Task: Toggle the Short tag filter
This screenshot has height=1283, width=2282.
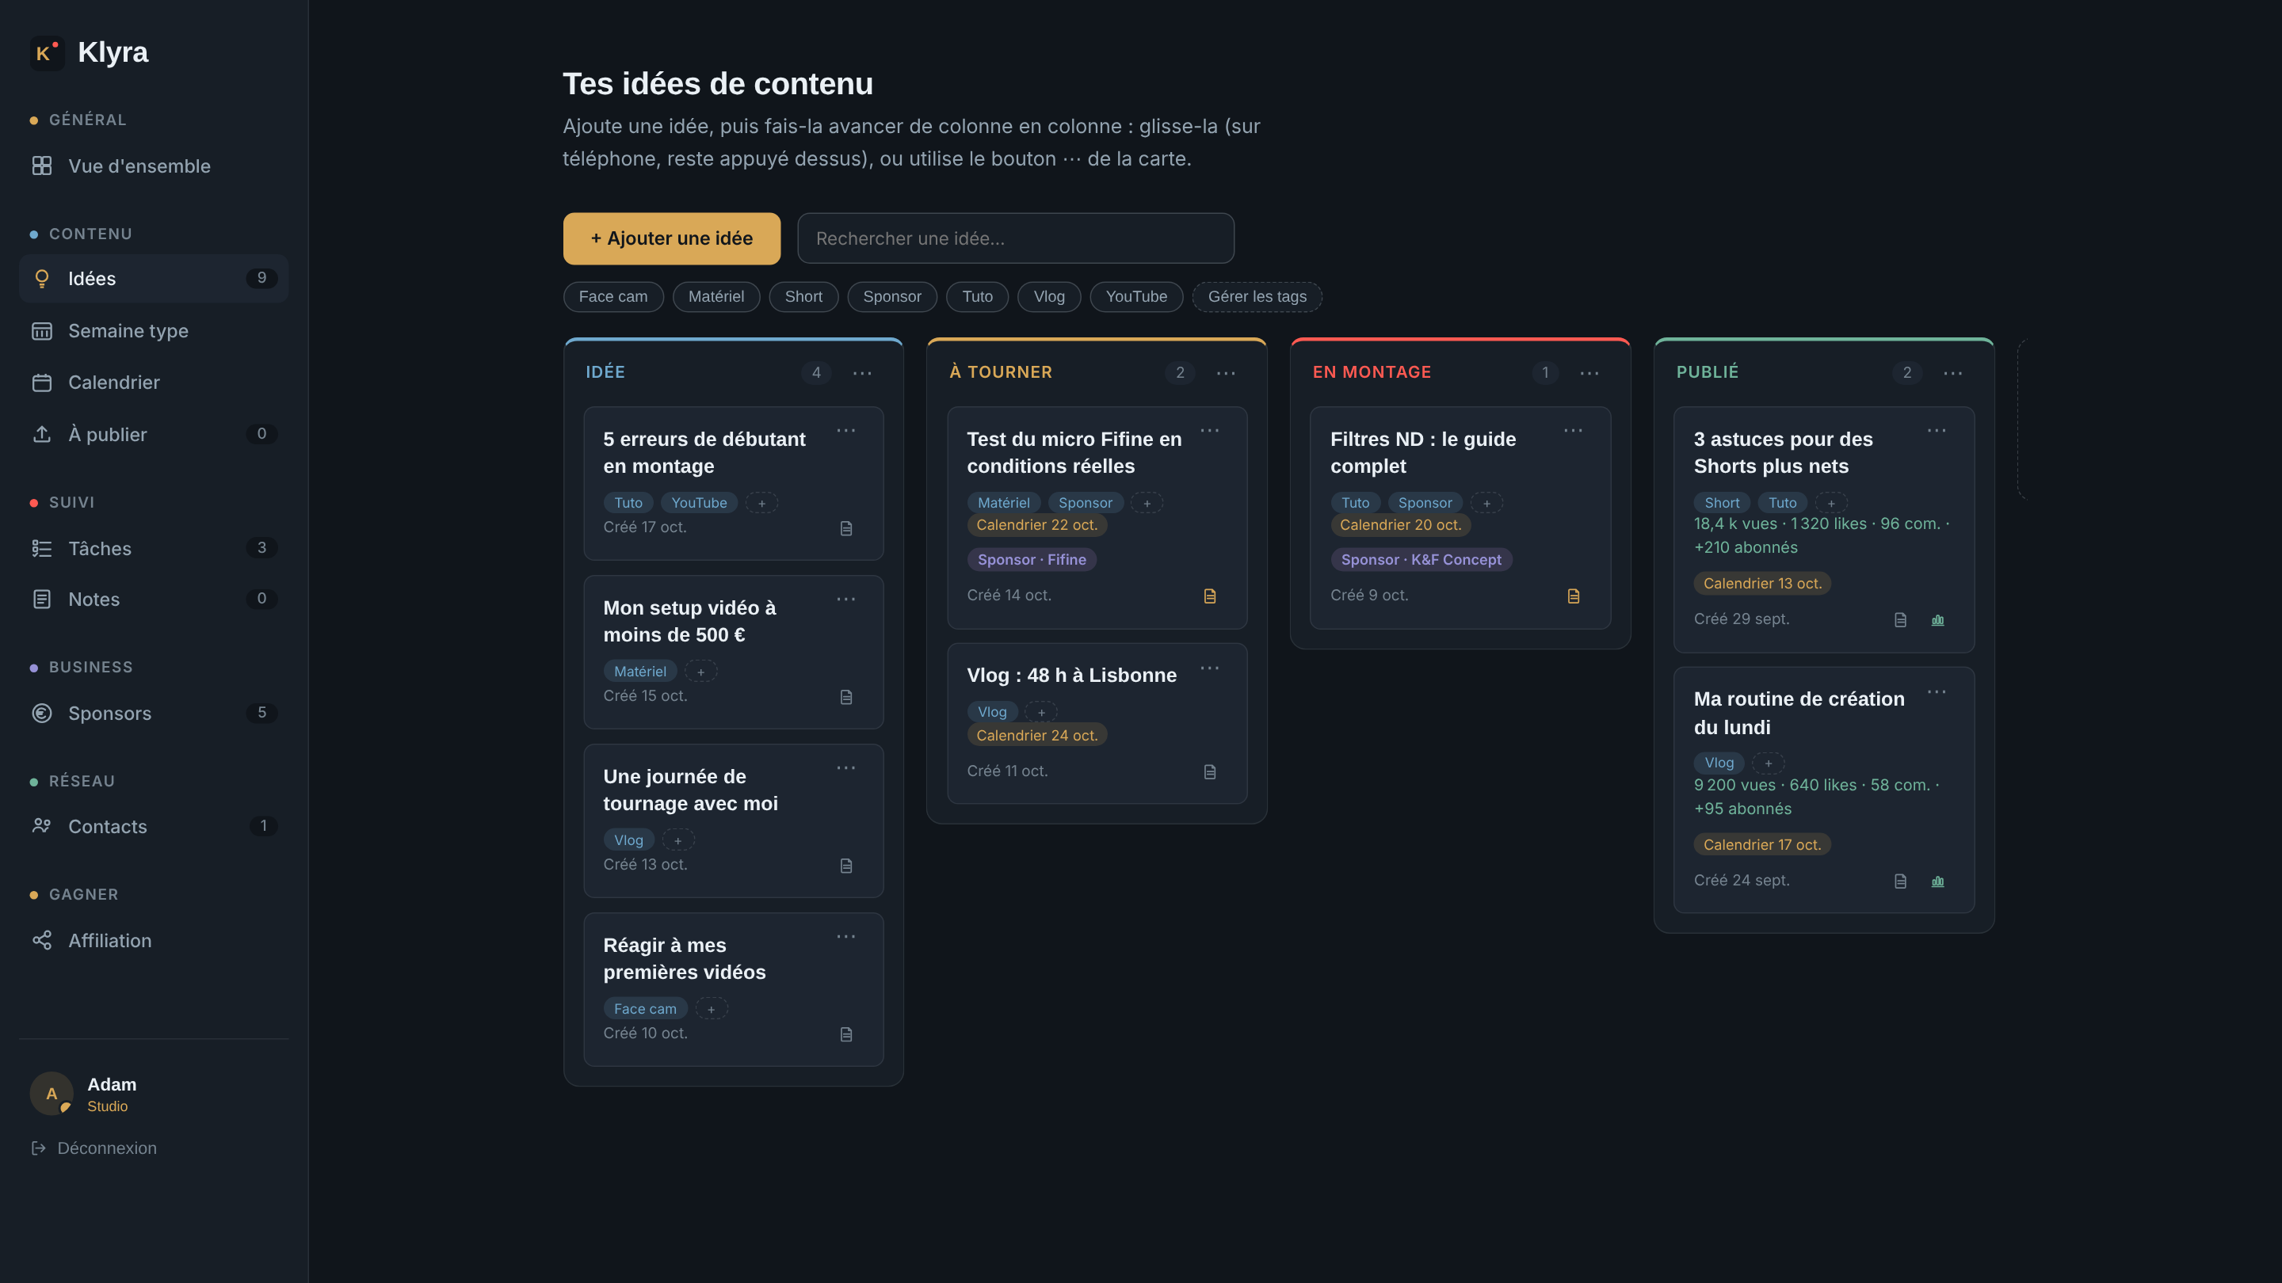Action: pyautogui.click(x=803, y=297)
